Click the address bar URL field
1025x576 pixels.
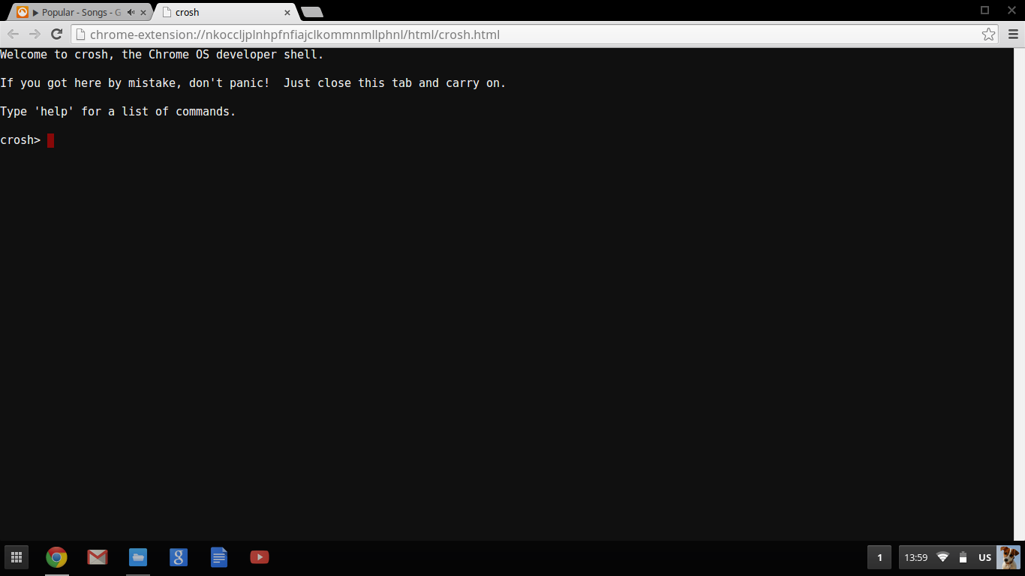click(x=534, y=34)
